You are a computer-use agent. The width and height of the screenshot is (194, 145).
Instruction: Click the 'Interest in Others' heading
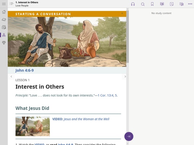(40, 87)
